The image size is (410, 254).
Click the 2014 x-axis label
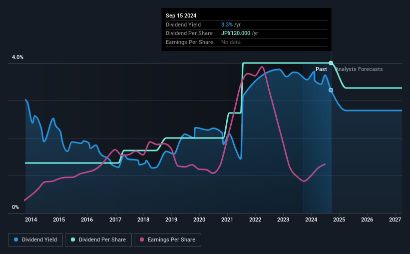(x=31, y=219)
